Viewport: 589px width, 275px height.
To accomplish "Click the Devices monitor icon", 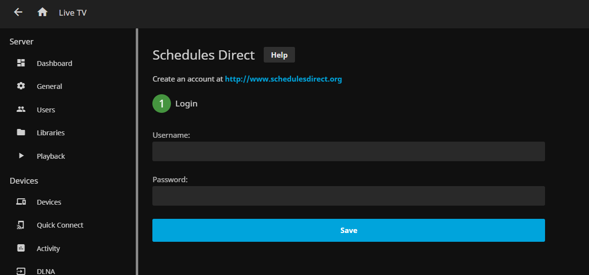I will pyautogui.click(x=21, y=202).
